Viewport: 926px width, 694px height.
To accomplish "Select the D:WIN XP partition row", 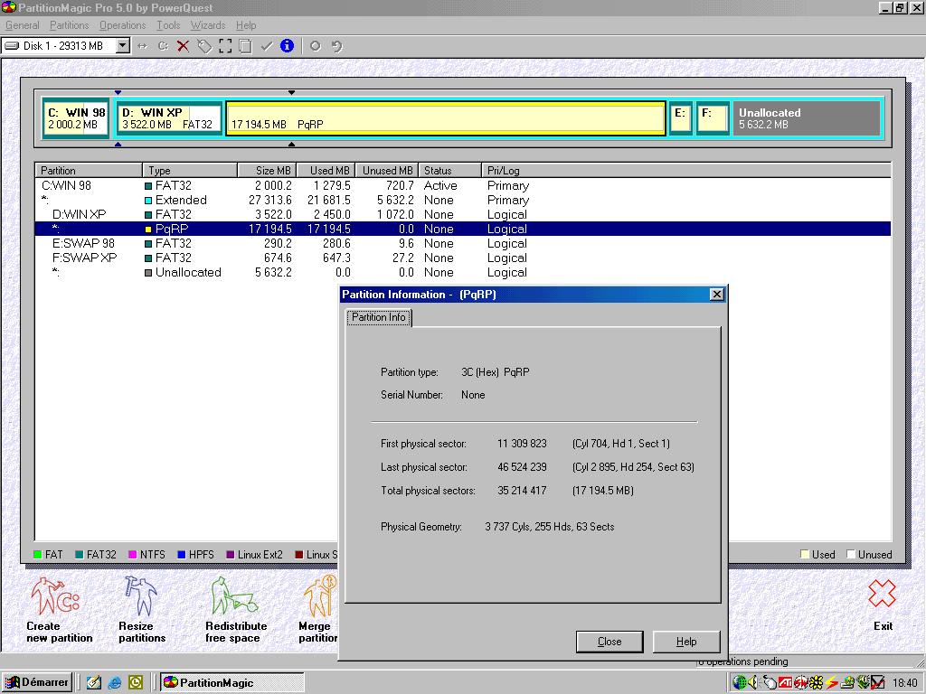I will pos(462,214).
